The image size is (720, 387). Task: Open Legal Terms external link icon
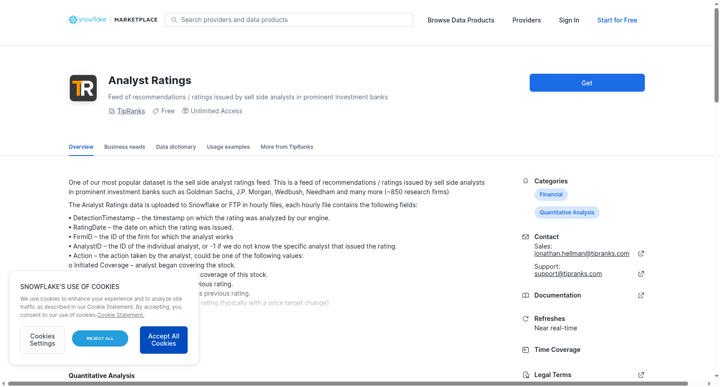(x=641, y=375)
